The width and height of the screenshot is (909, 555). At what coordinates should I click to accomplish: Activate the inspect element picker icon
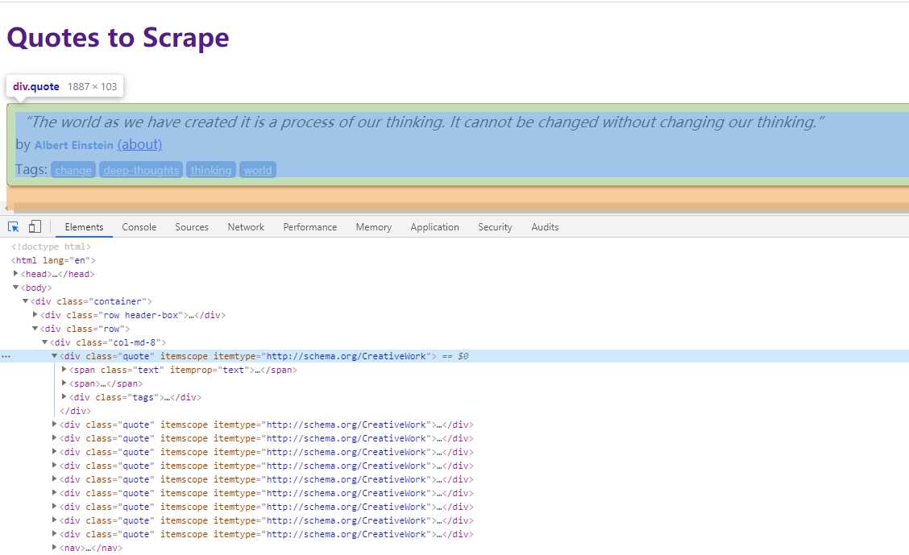click(x=14, y=227)
